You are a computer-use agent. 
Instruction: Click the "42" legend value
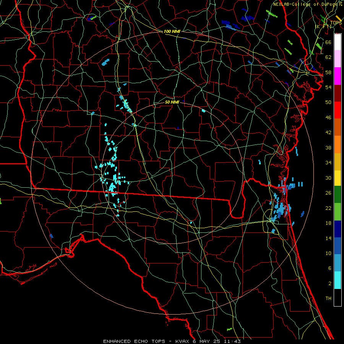(328, 133)
